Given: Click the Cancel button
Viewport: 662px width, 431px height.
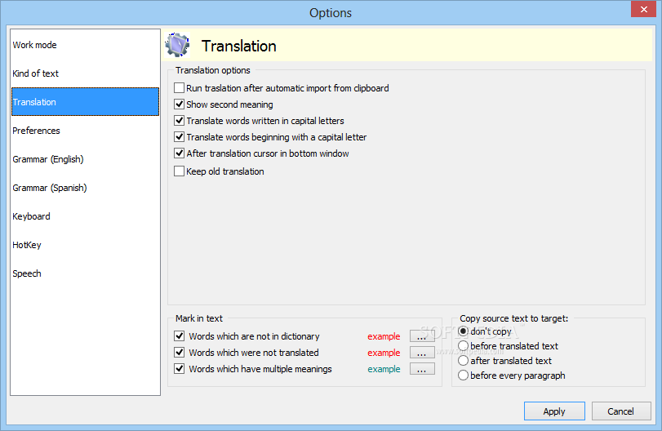Looking at the screenshot, I should [621, 411].
